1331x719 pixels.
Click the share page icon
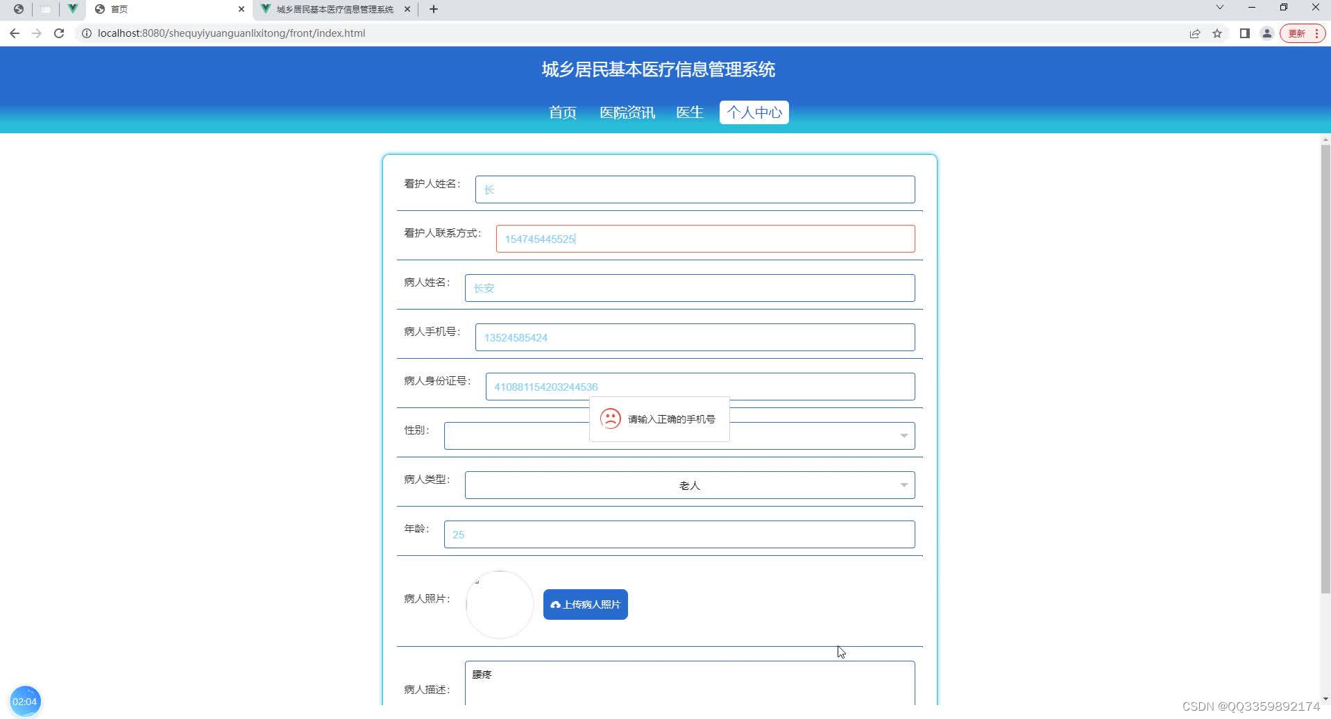1195,33
